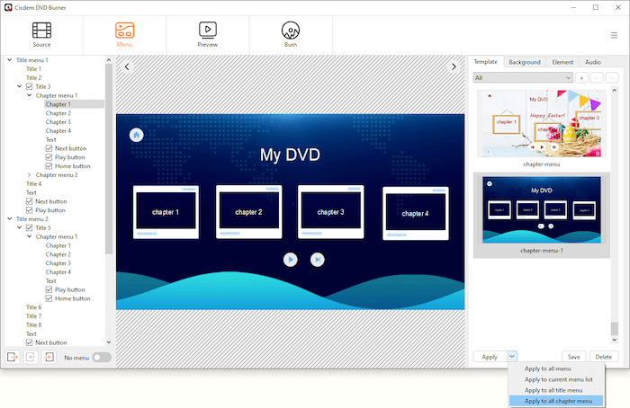The width and height of the screenshot is (630, 408).
Task: Click the play button on DVD menu
Action: point(291,259)
